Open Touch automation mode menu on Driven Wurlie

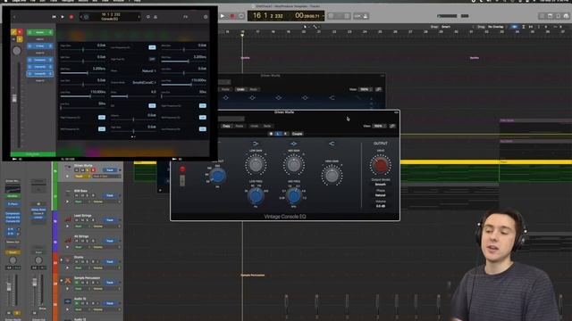pos(81,177)
